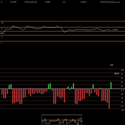Screen dimensions: 125x125
Task: Click the 70 label on RSI axis
Action: click(x=2, y=29)
